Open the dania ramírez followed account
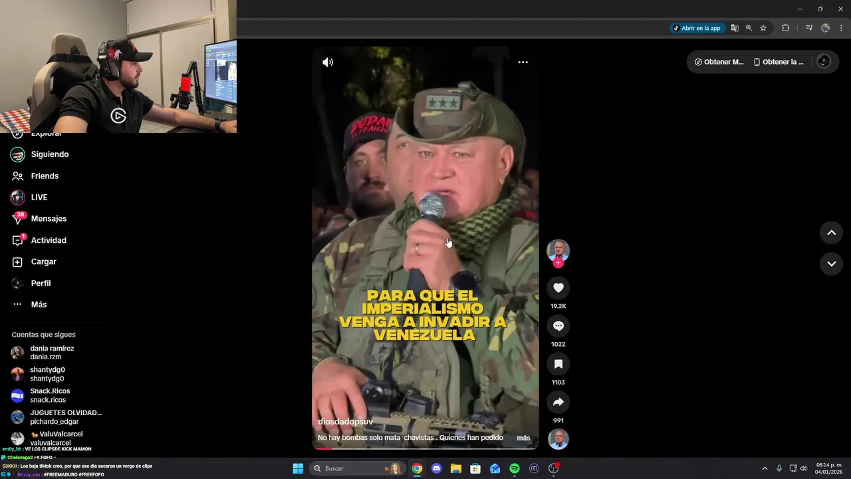This screenshot has height=479, width=851. click(x=52, y=353)
